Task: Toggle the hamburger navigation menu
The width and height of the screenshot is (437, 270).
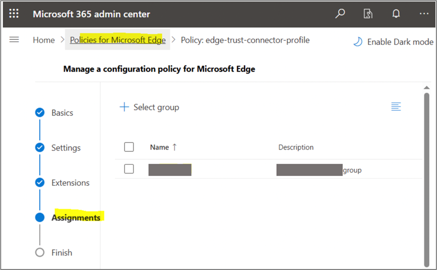Action: click(14, 40)
